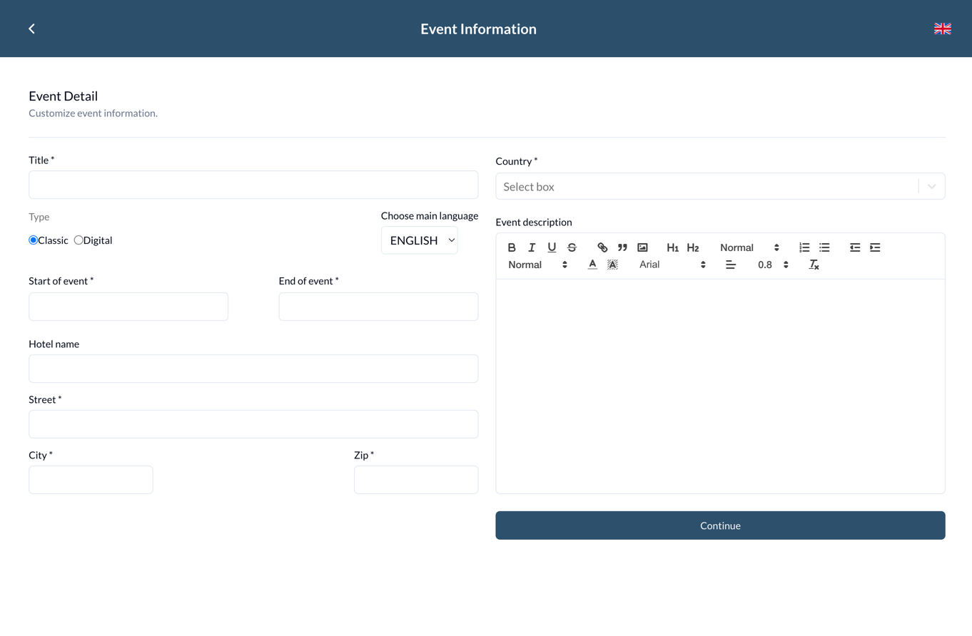
Task: Increase indent in the editor toolbar
Action: 875,247
